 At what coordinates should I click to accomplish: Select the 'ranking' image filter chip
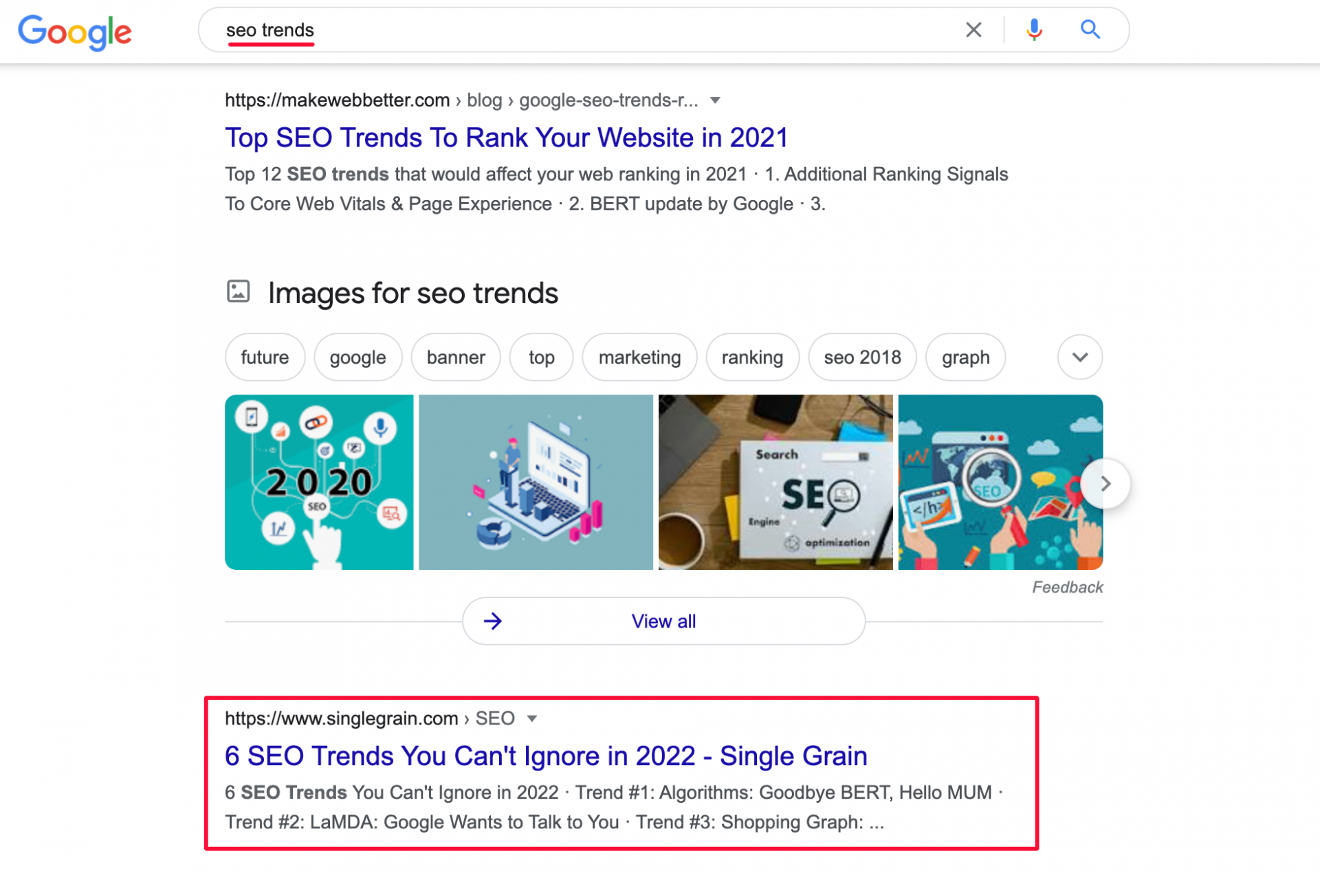(x=752, y=357)
